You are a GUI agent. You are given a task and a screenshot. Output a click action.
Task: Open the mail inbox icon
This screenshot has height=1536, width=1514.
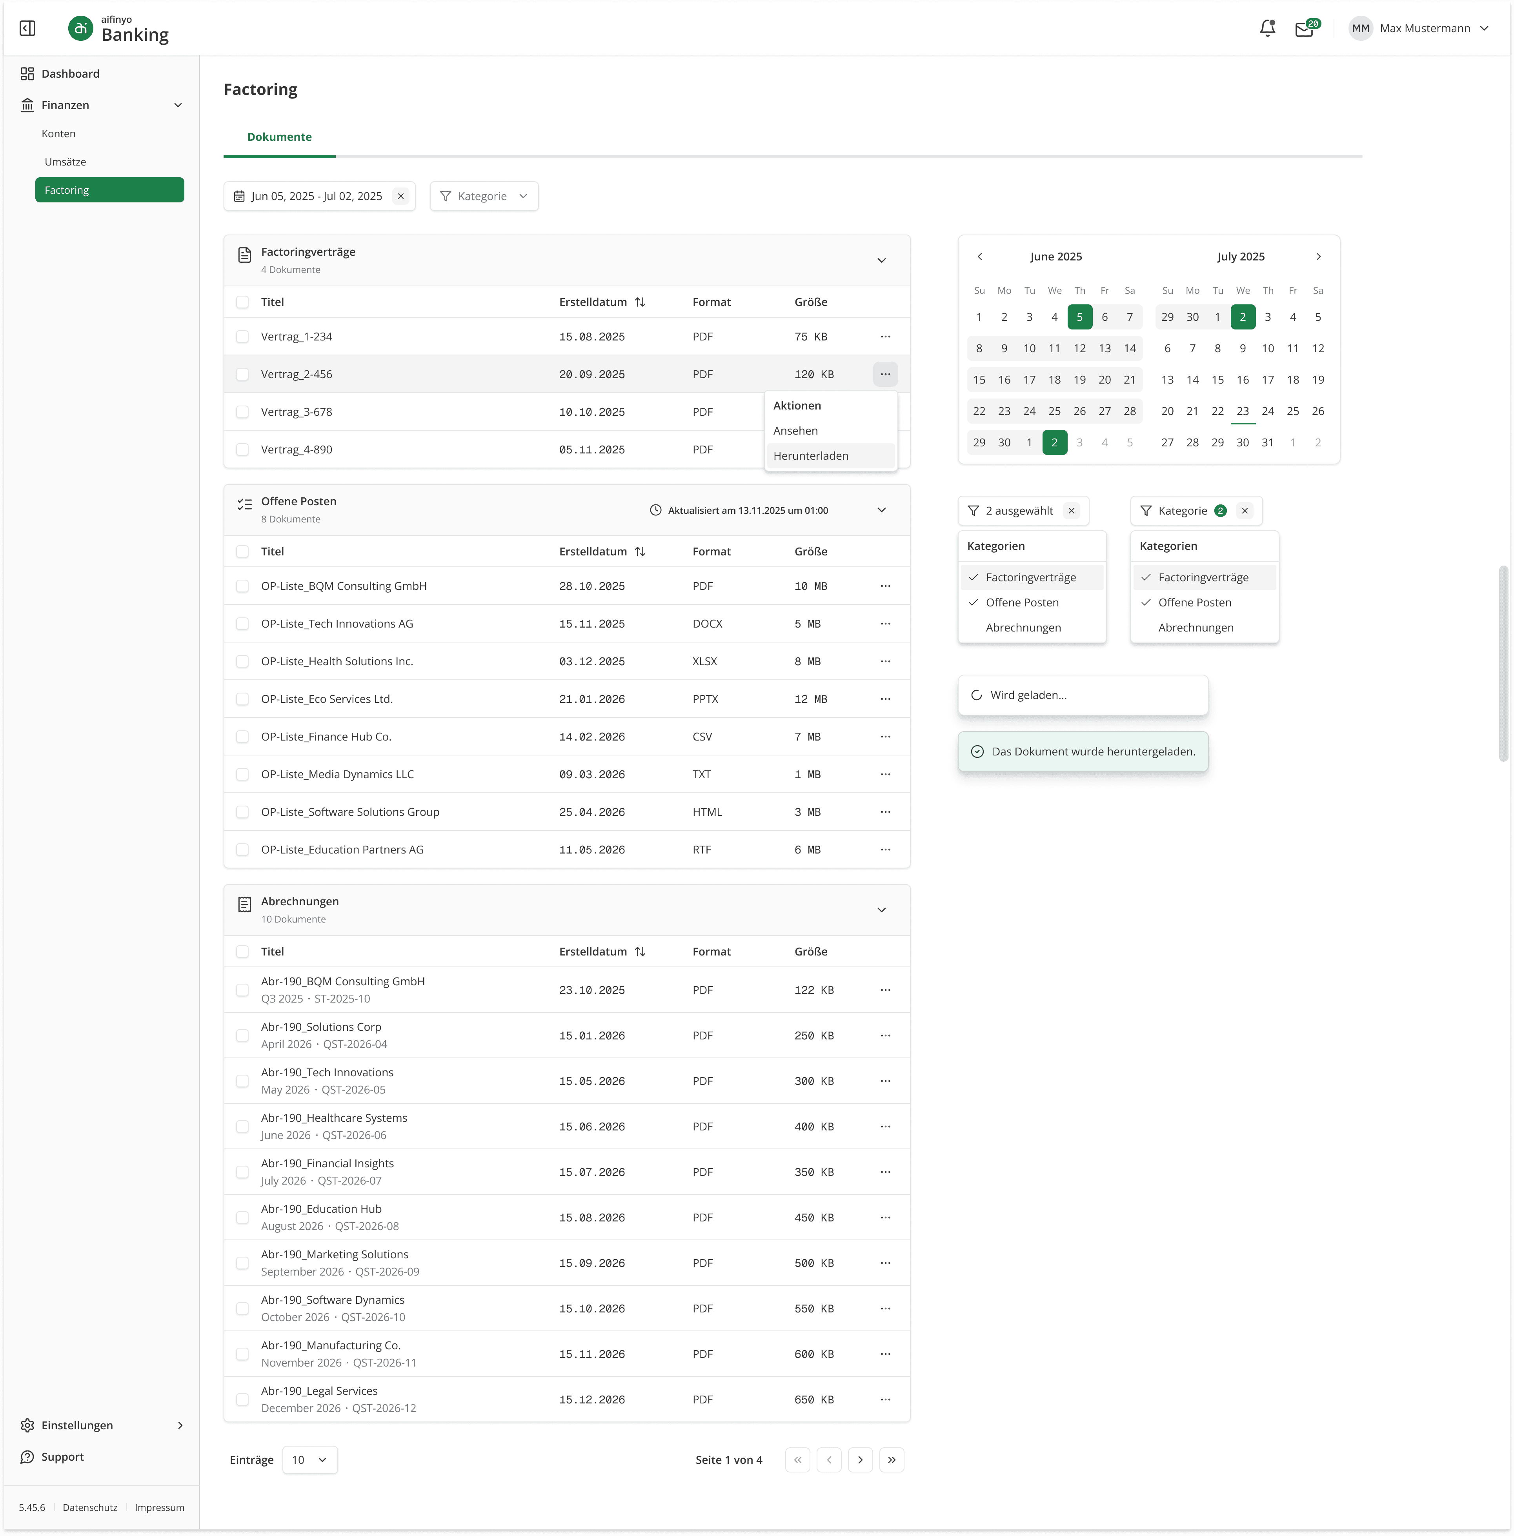tap(1304, 29)
